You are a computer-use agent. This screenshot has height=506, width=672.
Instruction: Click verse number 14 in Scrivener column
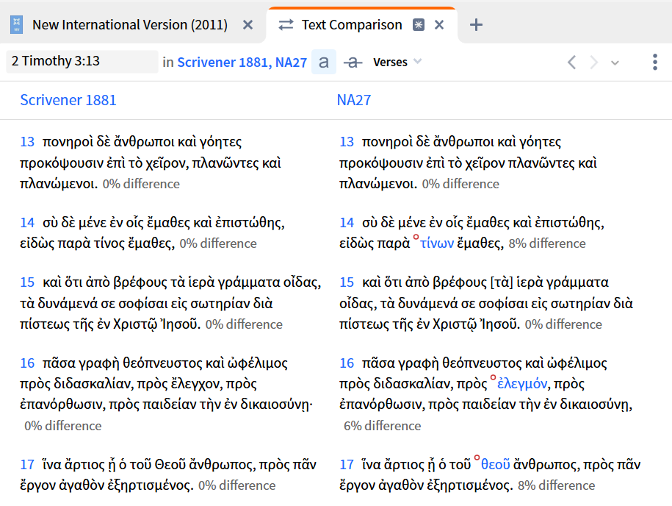click(27, 222)
